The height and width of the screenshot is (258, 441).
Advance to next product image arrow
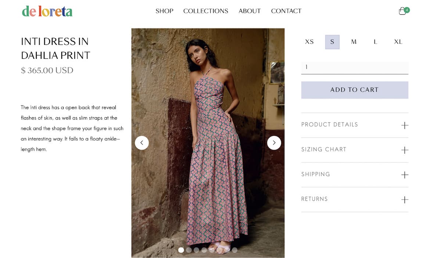pos(274,143)
